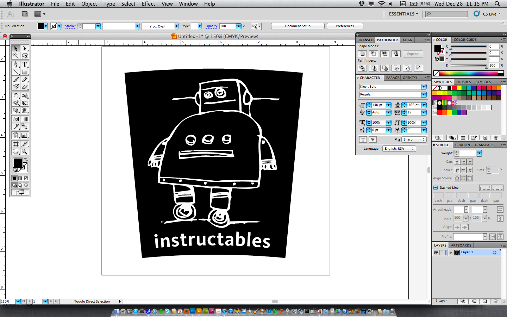Select the Eyedropper tool
This screenshot has width=507, height=317.
point(15,126)
